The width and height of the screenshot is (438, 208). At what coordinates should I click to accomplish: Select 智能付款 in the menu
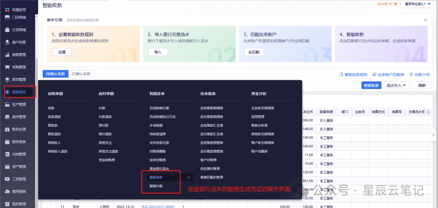click(156, 186)
